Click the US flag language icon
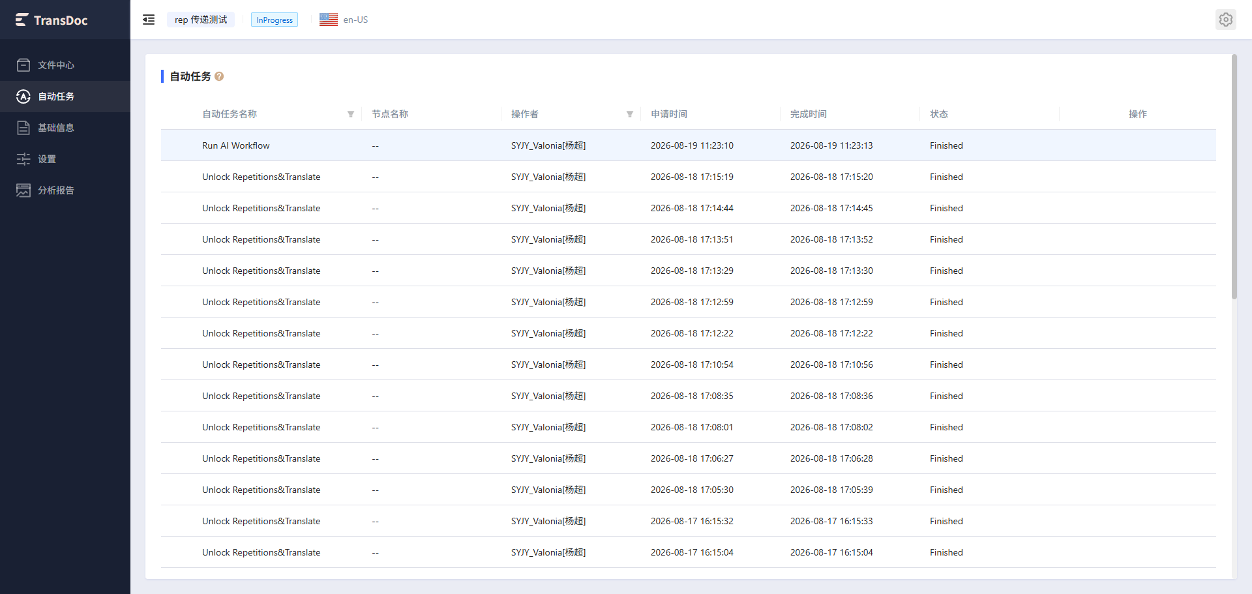This screenshot has height=594, width=1252. tap(329, 20)
